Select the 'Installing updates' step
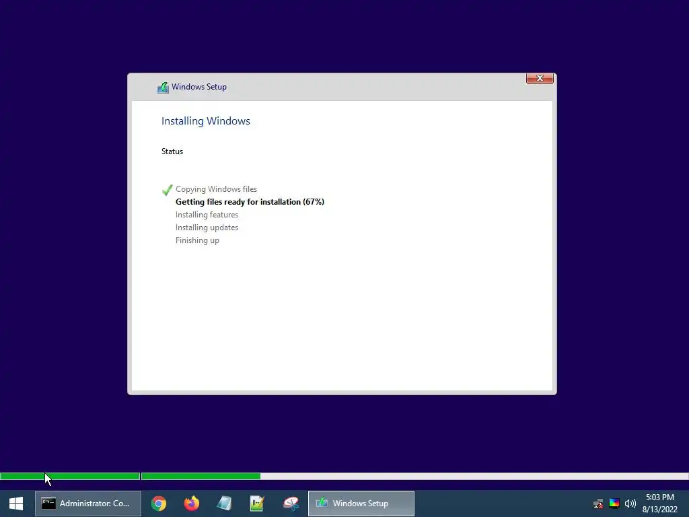Viewport: 689px width, 517px height. [x=207, y=228]
